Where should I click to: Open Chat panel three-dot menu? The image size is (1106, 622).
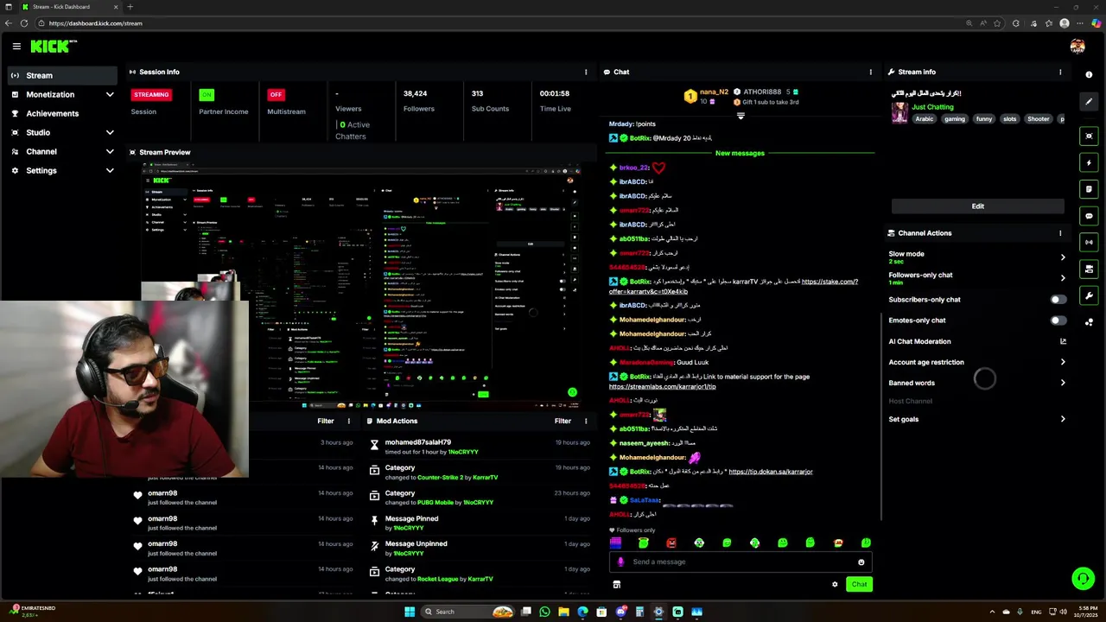[x=871, y=73]
